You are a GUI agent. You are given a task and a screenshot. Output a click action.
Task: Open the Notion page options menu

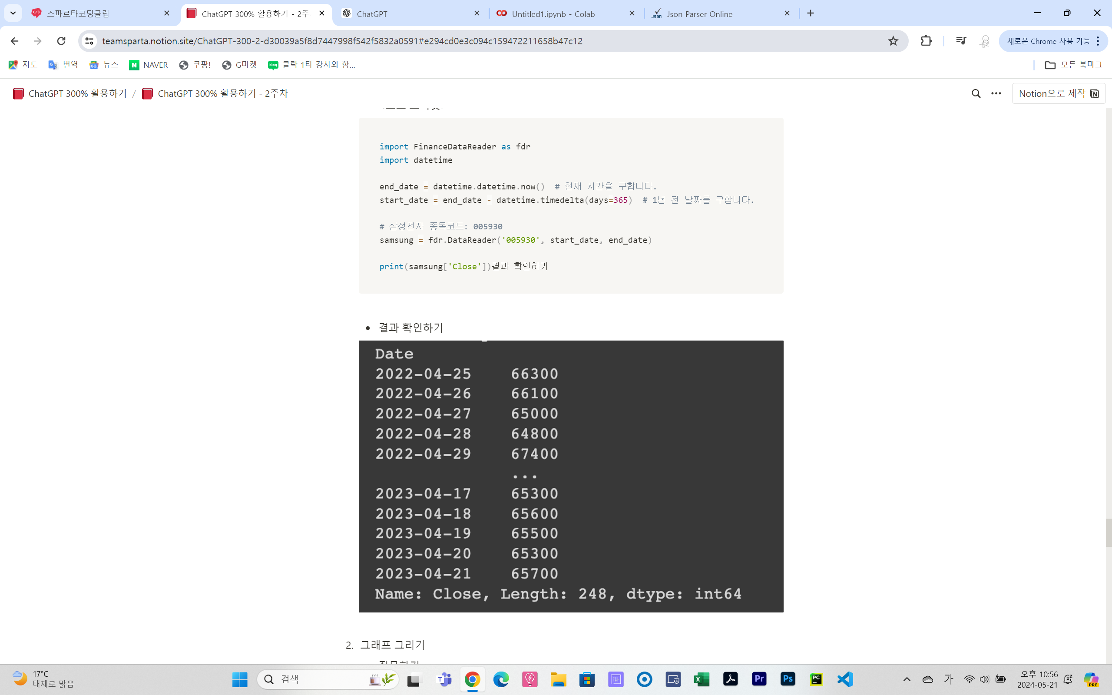point(996,93)
